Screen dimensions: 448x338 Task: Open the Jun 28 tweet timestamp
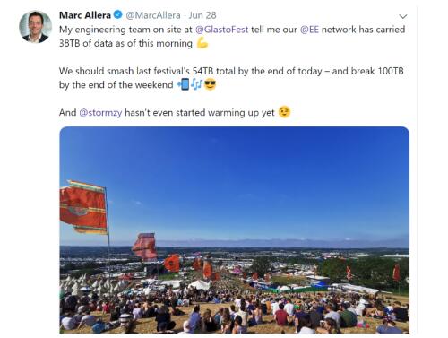(202, 15)
